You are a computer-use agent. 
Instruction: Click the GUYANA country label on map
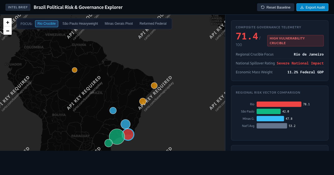[x=79, y=45]
